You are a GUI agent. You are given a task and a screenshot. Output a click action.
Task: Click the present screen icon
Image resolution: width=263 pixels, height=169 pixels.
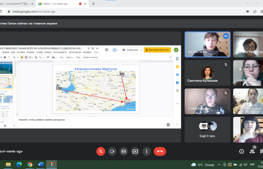coord(135,151)
